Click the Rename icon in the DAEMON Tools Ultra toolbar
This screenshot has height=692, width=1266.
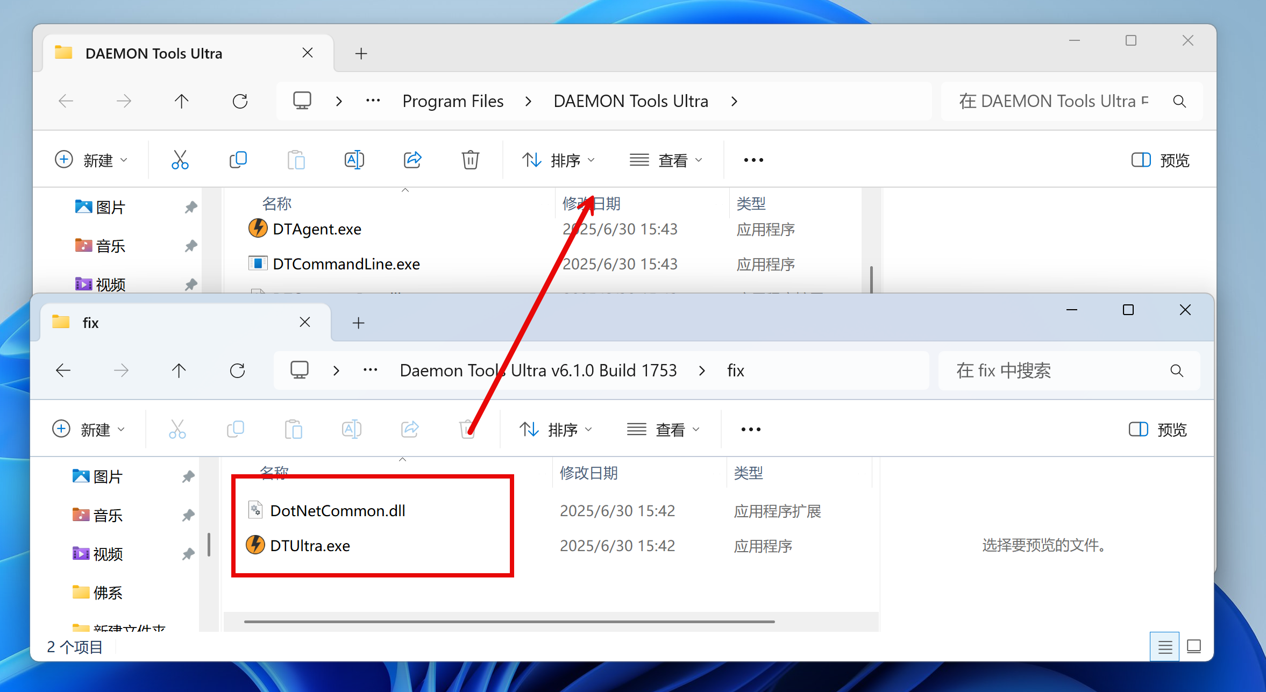(354, 160)
